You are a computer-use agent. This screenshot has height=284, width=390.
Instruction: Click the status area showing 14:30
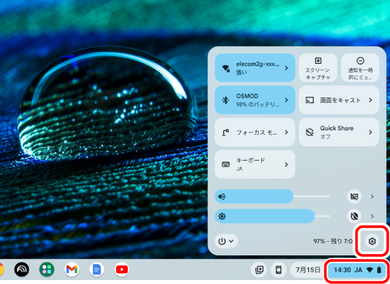[x=357, y=269]
